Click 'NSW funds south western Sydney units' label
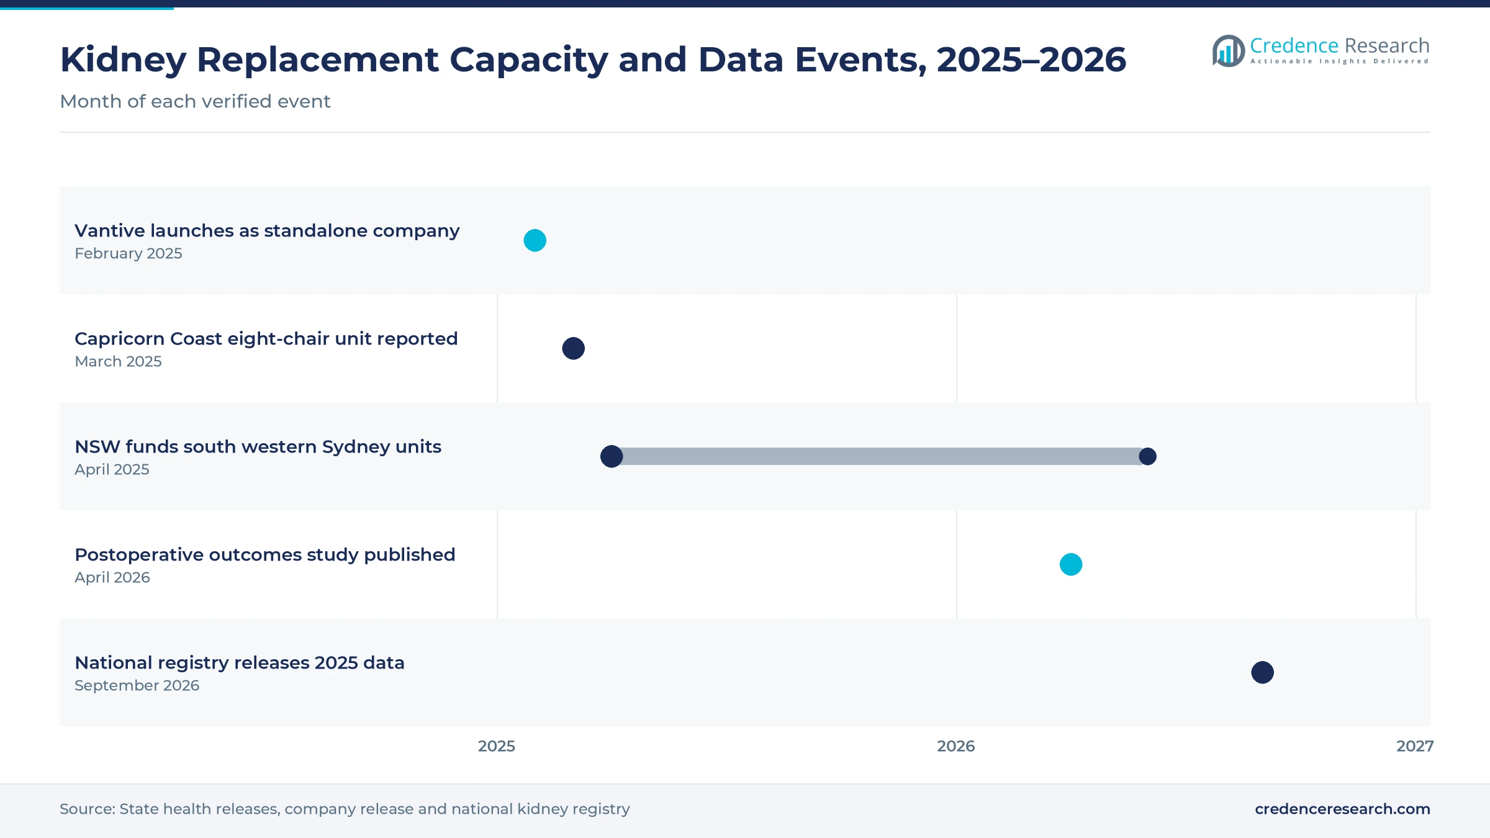1490x838 pixels. coord(258,447)
